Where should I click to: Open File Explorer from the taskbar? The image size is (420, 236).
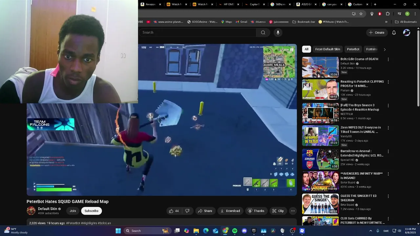[x=196, y=231]
